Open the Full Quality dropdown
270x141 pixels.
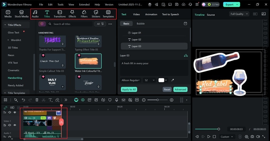tap(239, 14)
